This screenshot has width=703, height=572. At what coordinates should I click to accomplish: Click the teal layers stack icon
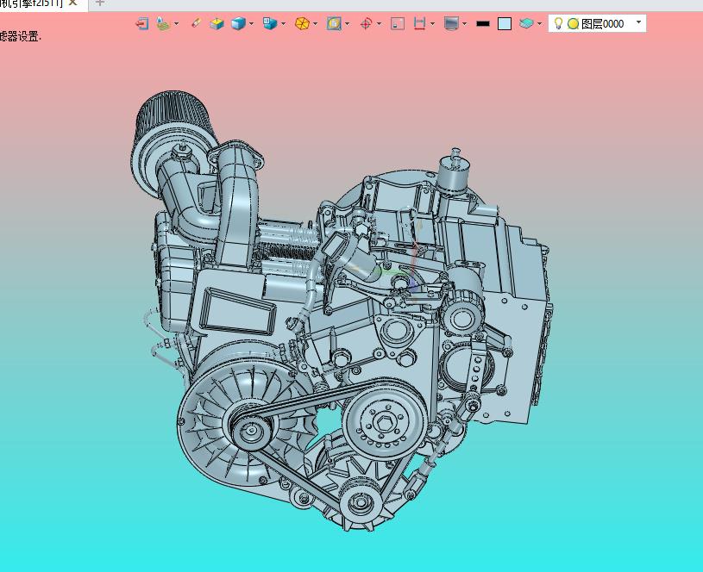coord(526,23)
